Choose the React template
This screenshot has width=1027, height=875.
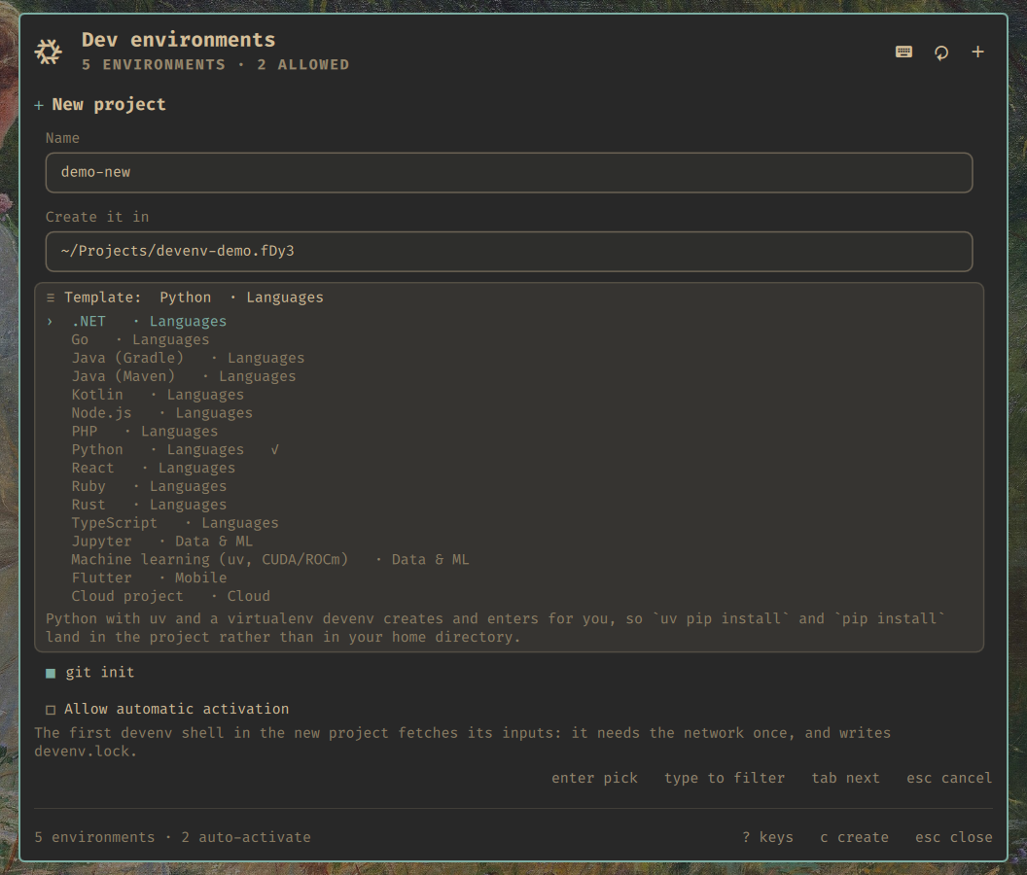click(x=509, y=468)
